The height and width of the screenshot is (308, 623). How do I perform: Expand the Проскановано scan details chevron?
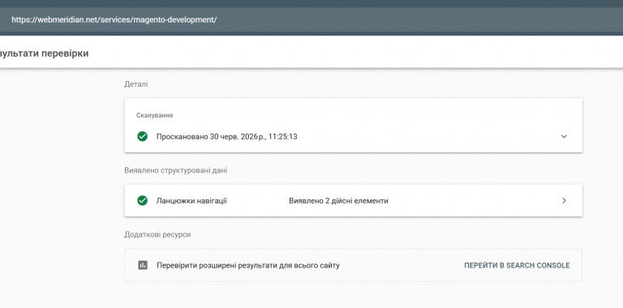tap(564, 136)
